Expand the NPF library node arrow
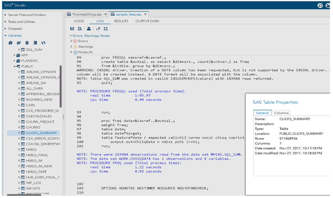Image resolution: width=333 pixels, height=198 pixels. tap(15, 55)
